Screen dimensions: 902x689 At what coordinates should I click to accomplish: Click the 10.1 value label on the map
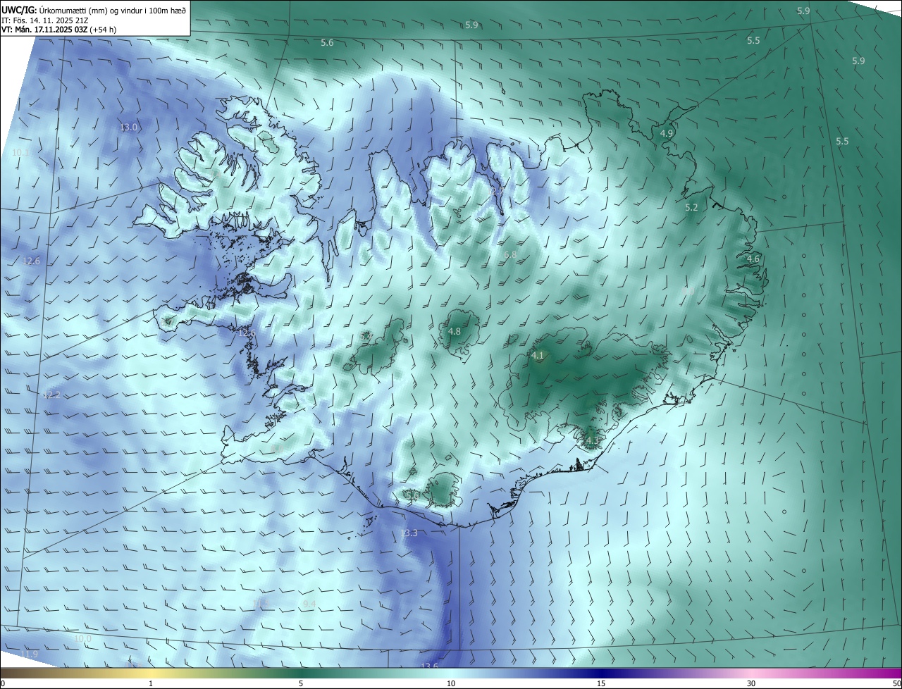(21, 152)
